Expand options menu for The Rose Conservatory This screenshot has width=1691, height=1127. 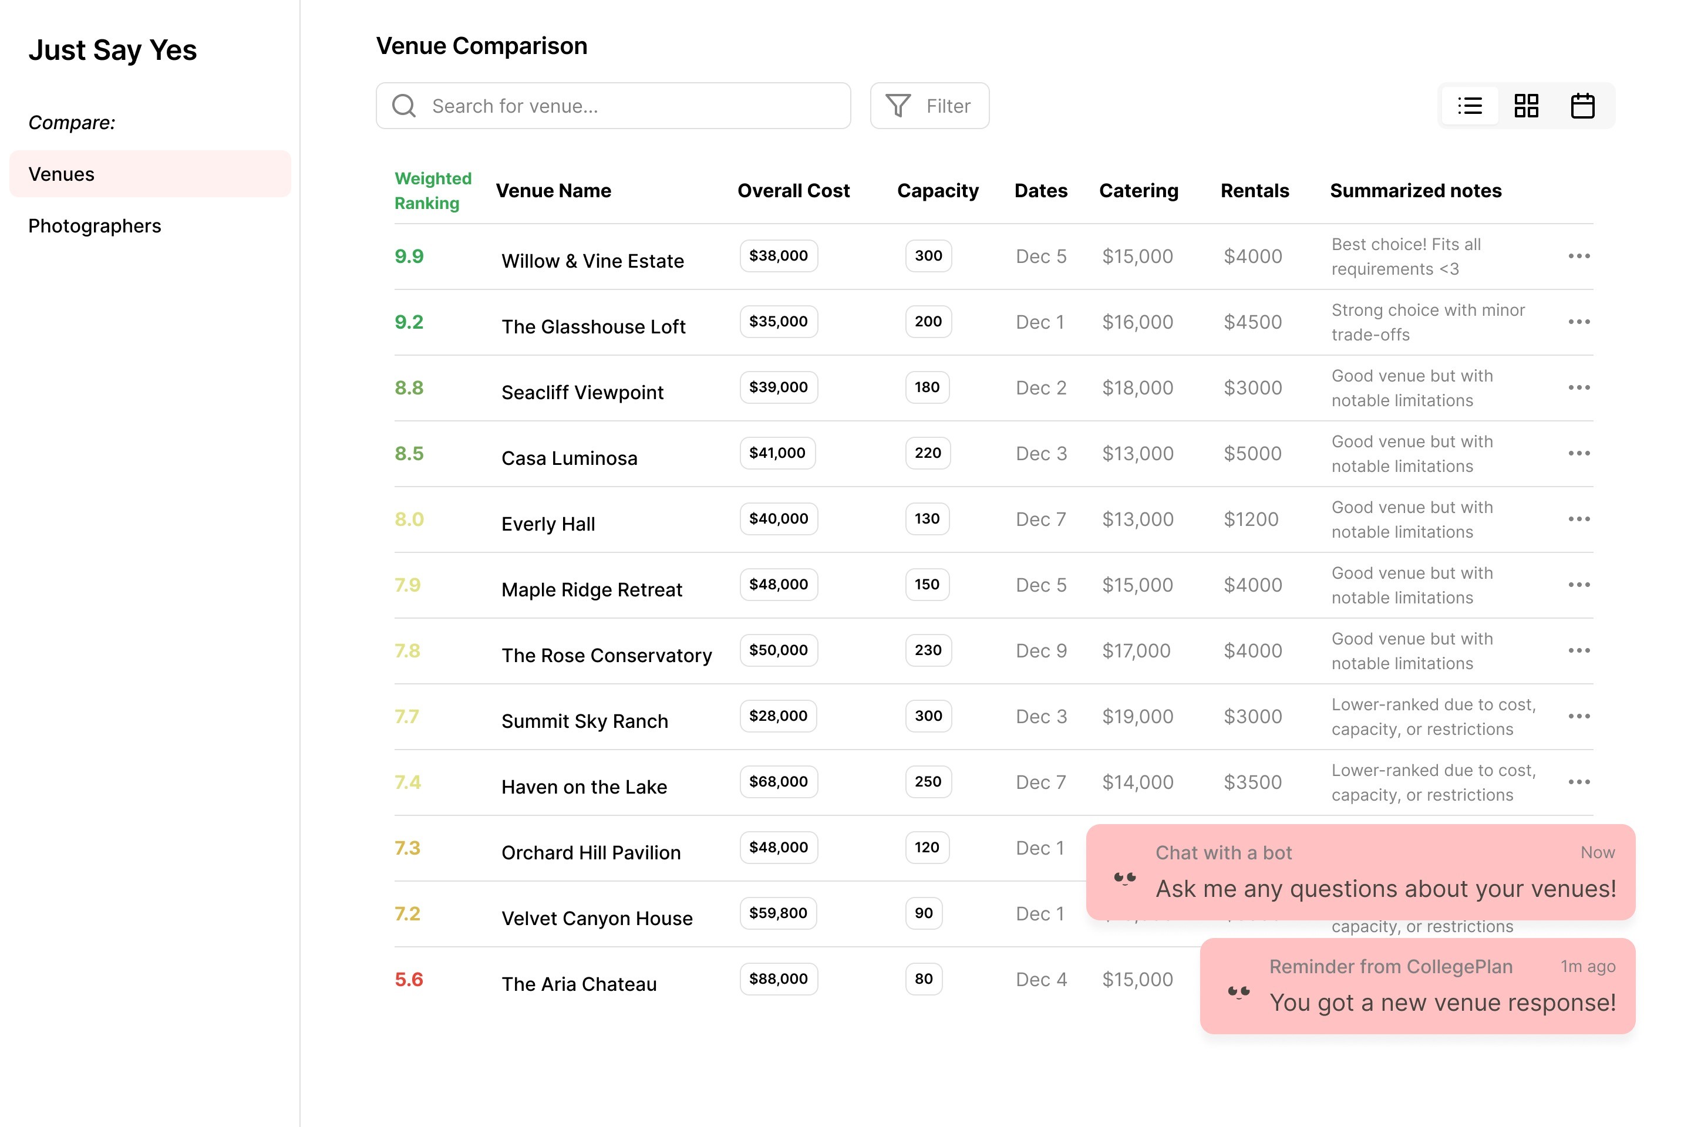click(1579, 650)
